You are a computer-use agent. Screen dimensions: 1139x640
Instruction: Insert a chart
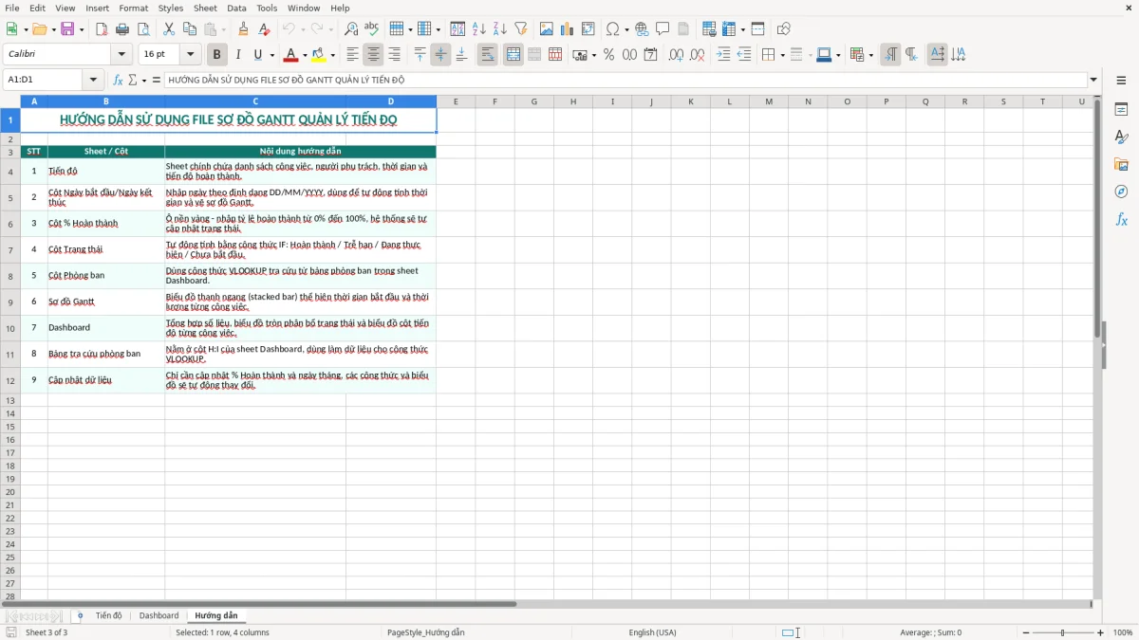(x=567, y=29)
